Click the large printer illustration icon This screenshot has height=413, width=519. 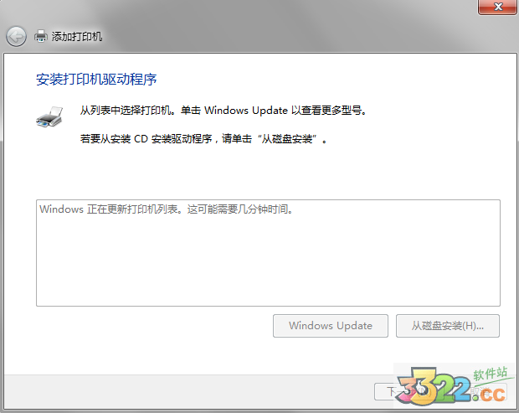click(x=49, y=117)
